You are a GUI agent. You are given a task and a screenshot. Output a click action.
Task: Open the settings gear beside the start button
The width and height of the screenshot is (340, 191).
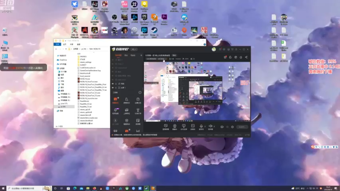(x=232, y=127)
